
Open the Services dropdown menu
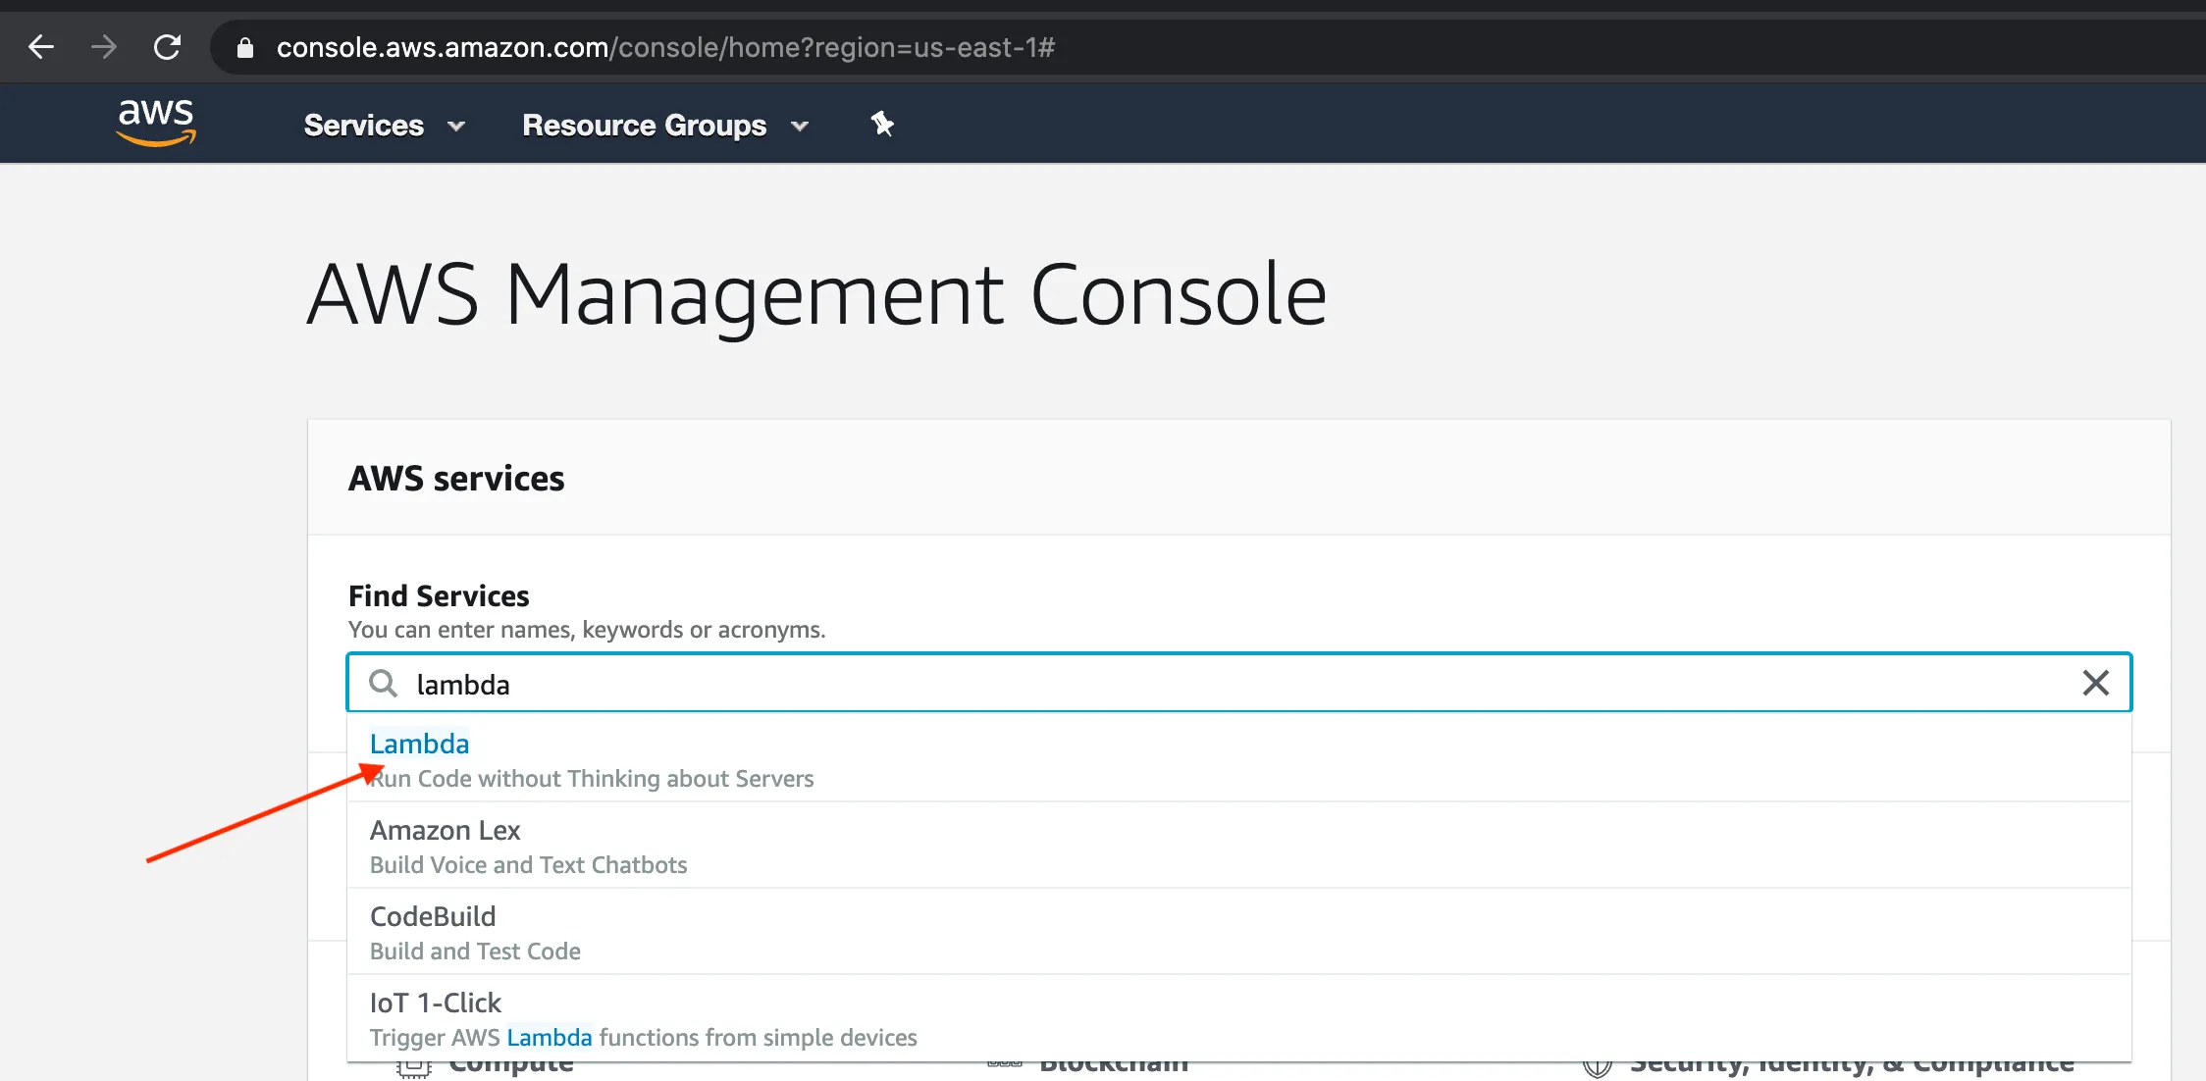click(363, 125)
